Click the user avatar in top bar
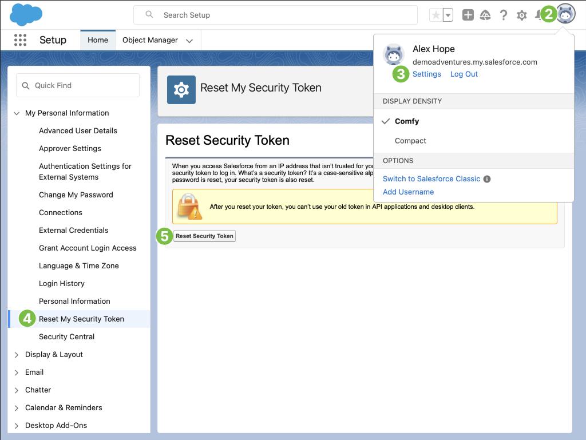The height and width of the screenshot is (440, 586). [565, 15]
